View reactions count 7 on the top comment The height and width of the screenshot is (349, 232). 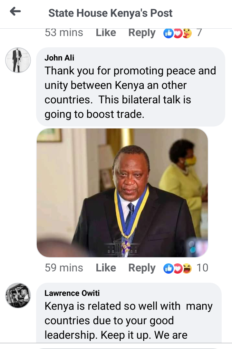199,33
